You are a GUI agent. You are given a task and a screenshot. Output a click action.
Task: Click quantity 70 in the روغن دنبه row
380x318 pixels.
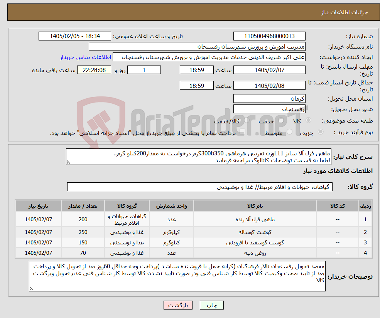83,253
